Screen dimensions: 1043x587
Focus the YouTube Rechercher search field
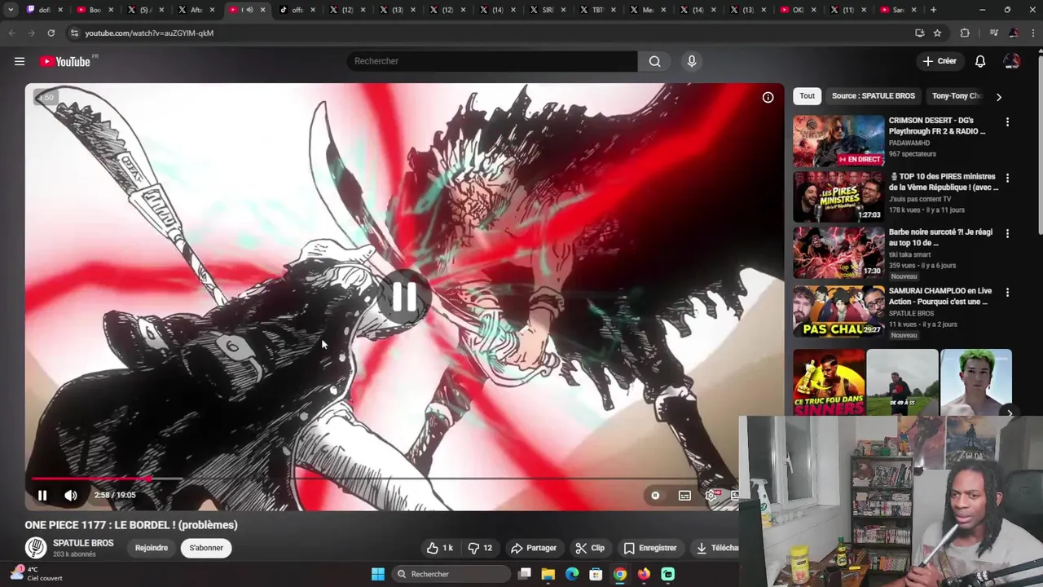tap(492, 61)
